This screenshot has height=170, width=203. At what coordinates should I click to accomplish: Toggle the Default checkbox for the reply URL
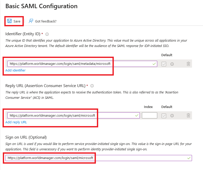pyautogui.click(x=164, y=116)
